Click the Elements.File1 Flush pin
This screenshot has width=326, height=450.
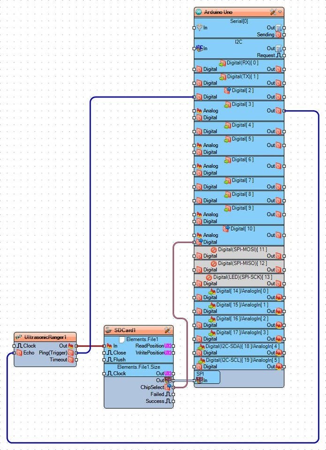tap(109, 360)
